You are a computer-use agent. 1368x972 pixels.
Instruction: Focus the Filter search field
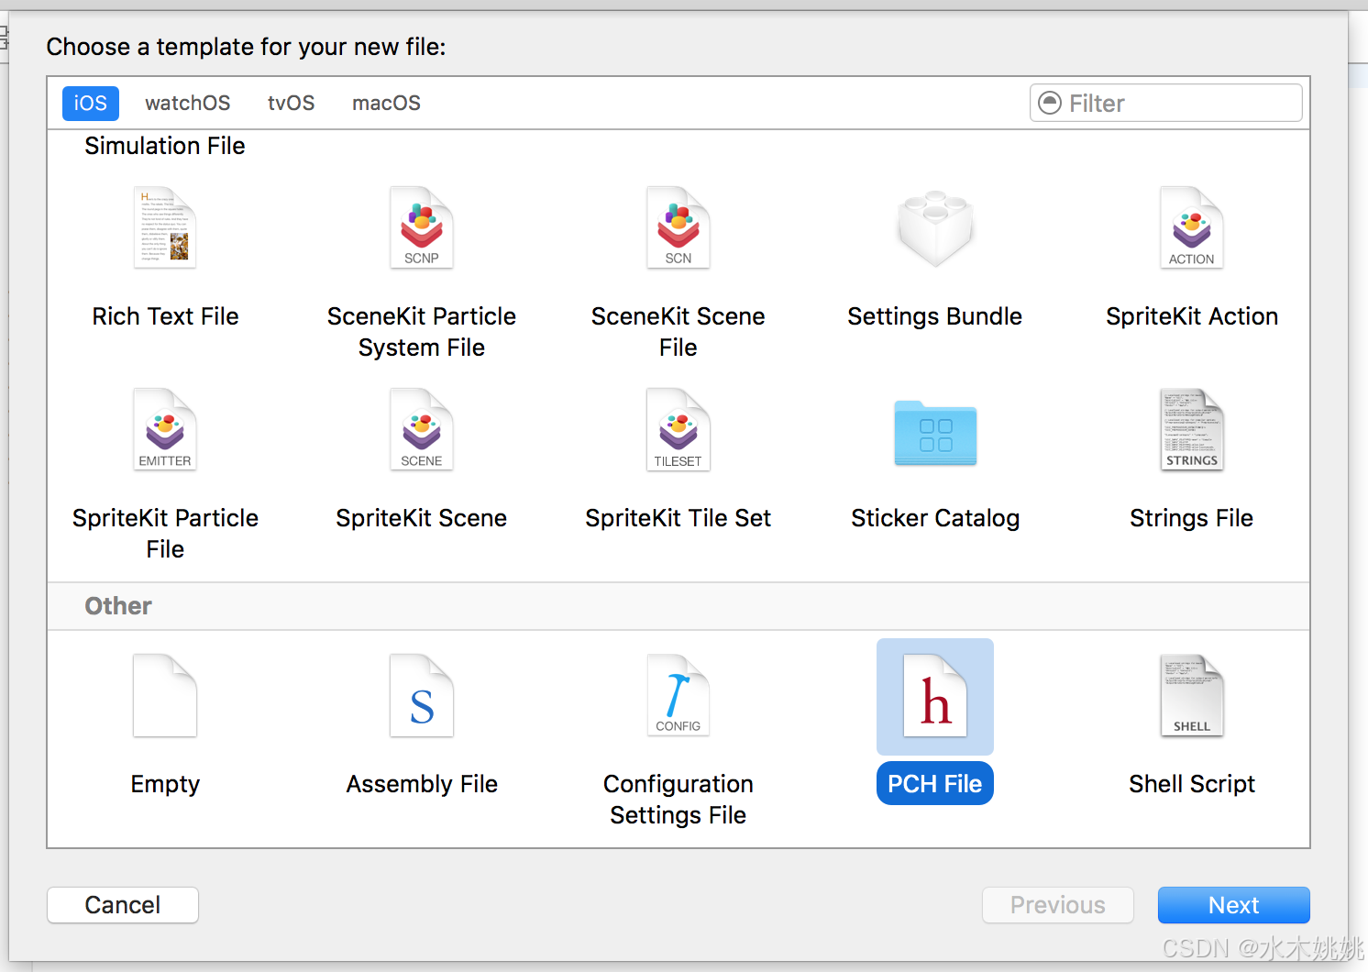pos(1166,103)
